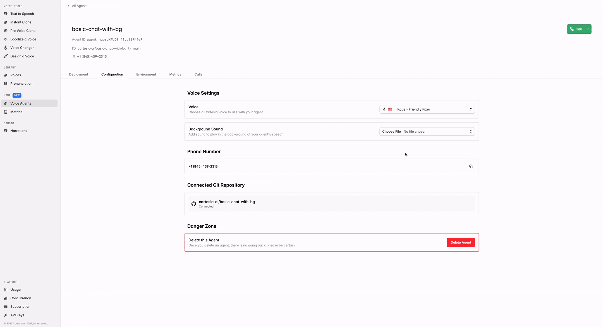The width and height of the screenshot is (603, 327).
Task: Open Narrations in the Studio section
Action: pos(18,130)
